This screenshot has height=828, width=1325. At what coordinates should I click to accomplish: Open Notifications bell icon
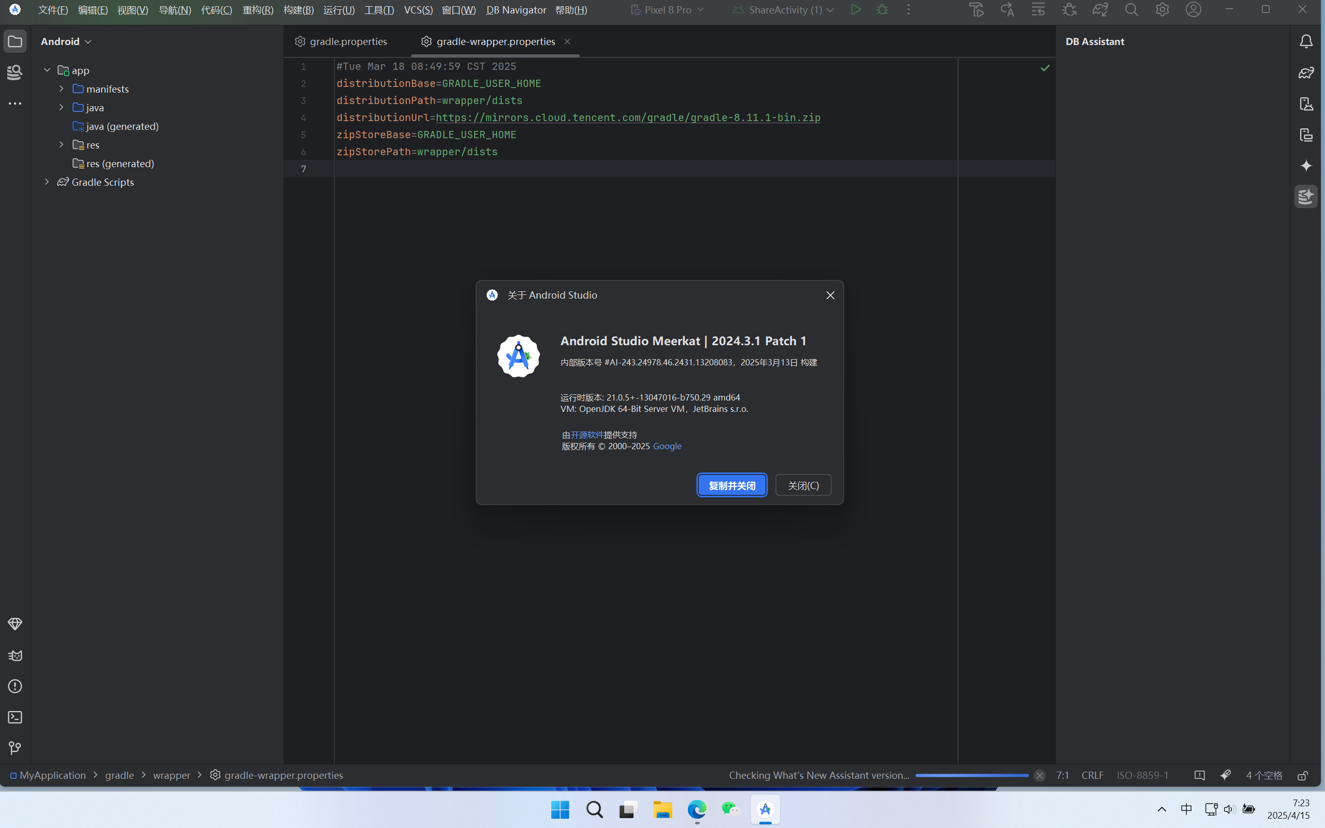[x=1306, y=41]
